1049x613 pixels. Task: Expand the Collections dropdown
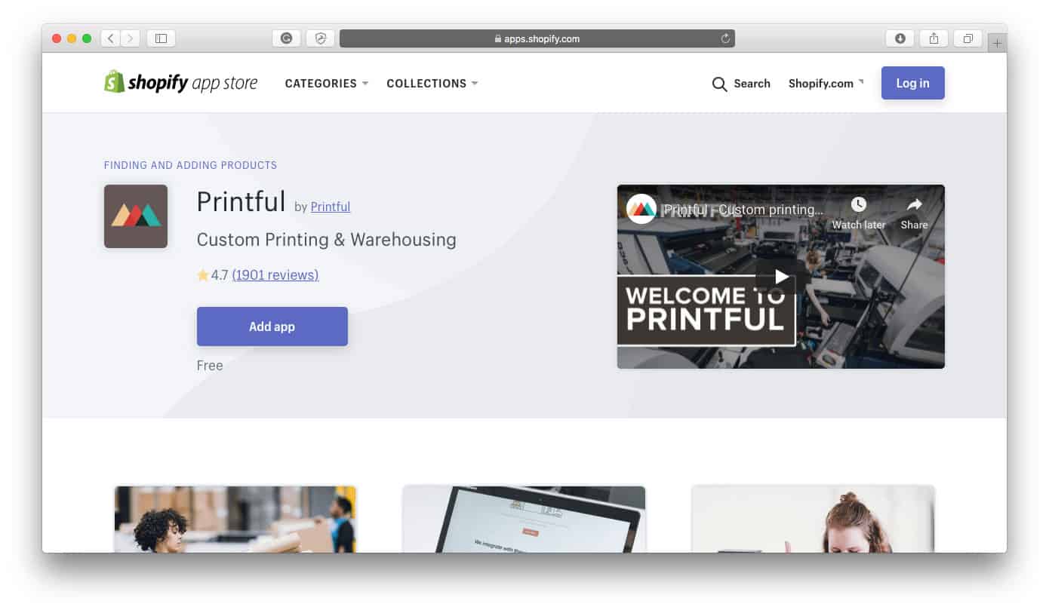click(432, 84)
